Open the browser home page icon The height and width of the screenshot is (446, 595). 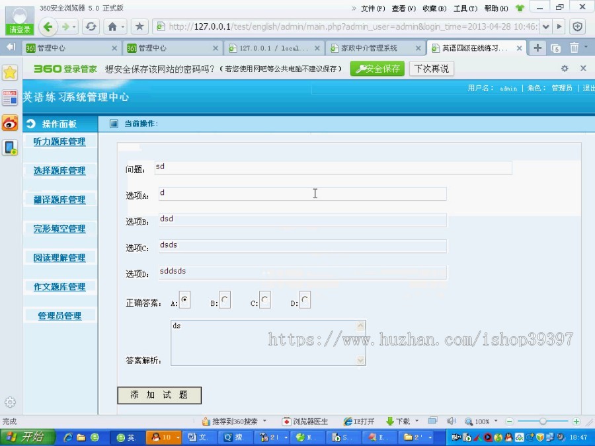(112, 26)
